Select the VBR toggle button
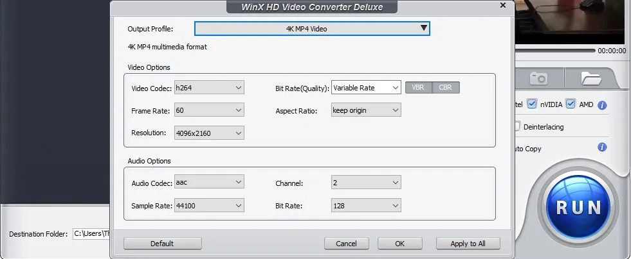The image size is (631, 259). pyautogui.click(x=419, y=87)
